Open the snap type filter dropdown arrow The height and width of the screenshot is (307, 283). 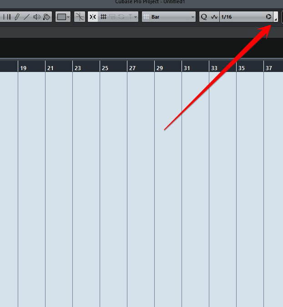(136, 17)
